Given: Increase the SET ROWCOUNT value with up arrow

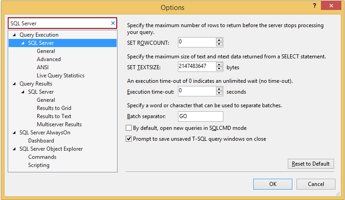Looking at the screenshot, I should [220, 40].
